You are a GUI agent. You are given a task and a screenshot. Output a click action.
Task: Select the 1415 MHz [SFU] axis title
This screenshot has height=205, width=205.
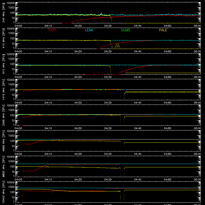(x=3, y=89)
